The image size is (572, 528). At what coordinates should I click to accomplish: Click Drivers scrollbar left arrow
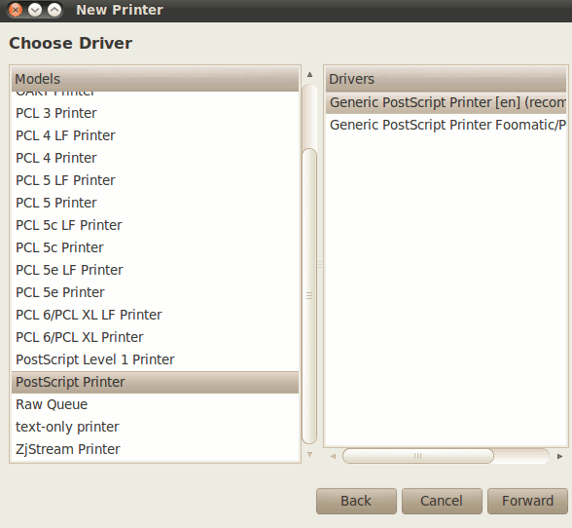333,456
